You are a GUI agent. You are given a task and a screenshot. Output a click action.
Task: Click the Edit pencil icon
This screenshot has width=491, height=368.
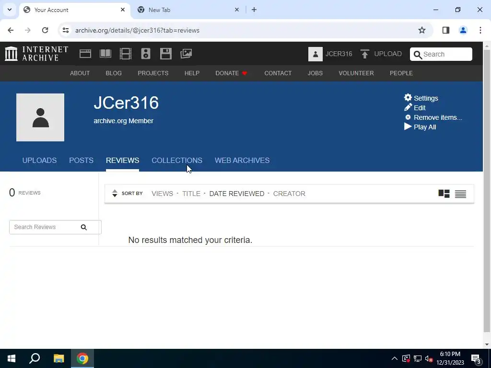(x=408, y=107)
